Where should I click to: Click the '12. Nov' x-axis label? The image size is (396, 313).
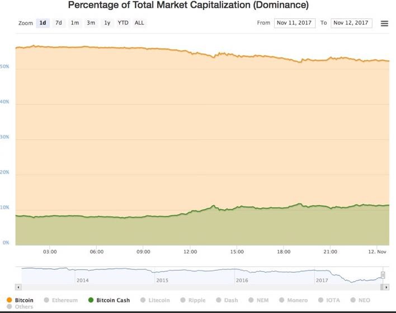[x=377, y=252]
